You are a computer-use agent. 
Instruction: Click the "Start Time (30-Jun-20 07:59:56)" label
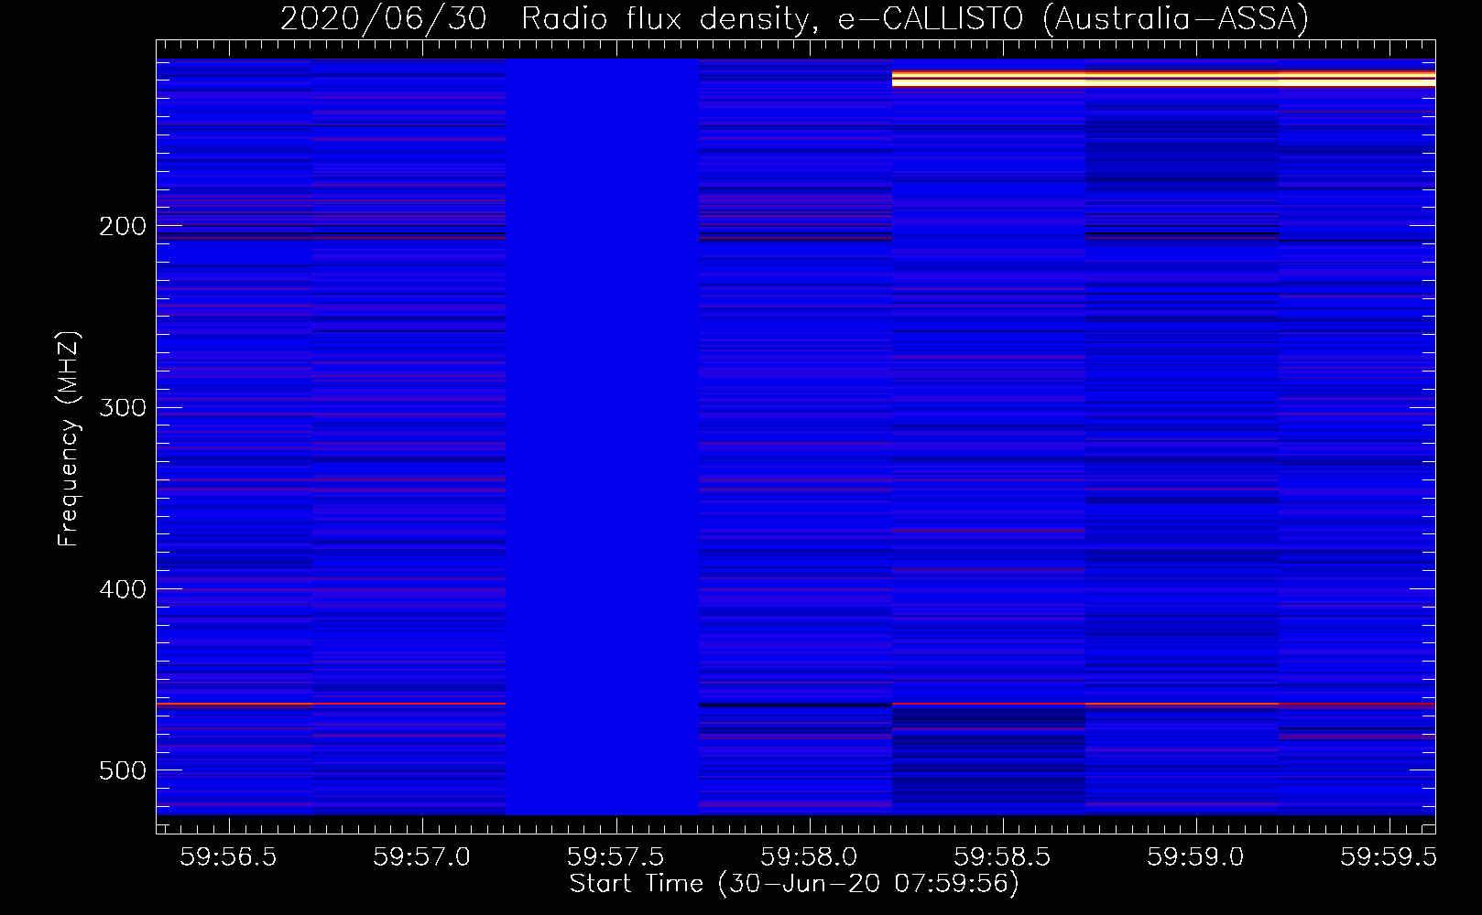click(x=794, y=884)
